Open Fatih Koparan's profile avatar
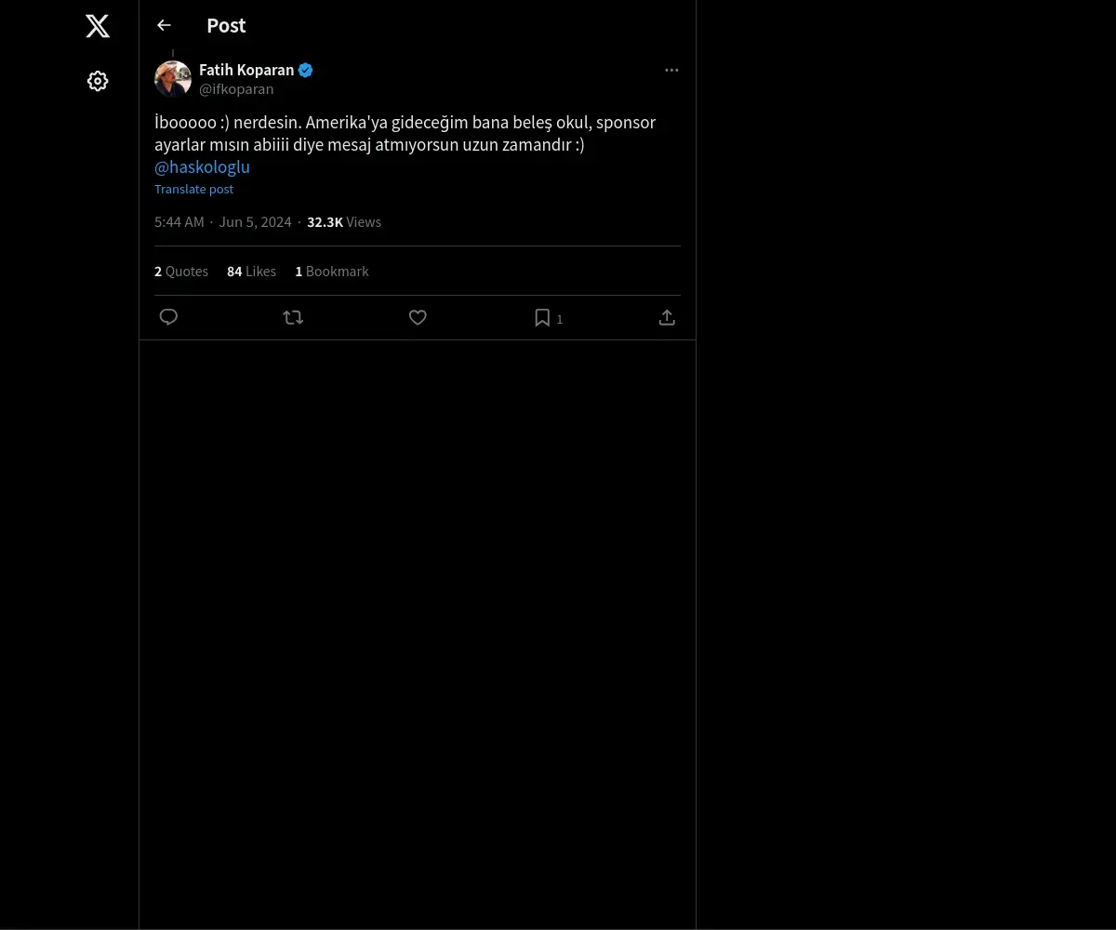The width and height of the screenshot is (1116, 930). 173,79
